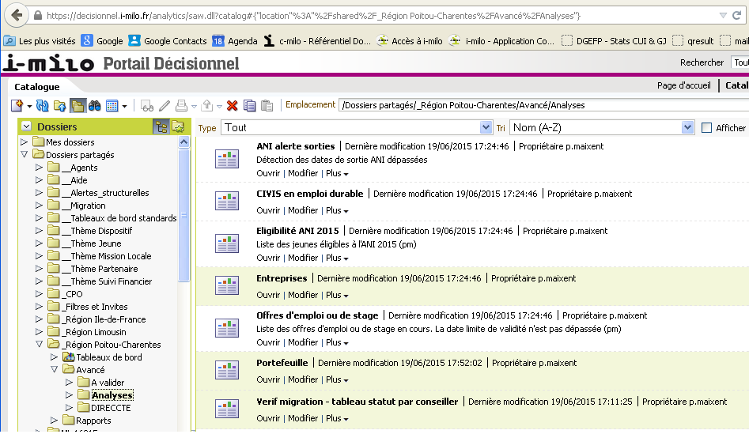Go to Page d'accueil
The width and height of the screenshot is (749, 434).
[683, 85]
